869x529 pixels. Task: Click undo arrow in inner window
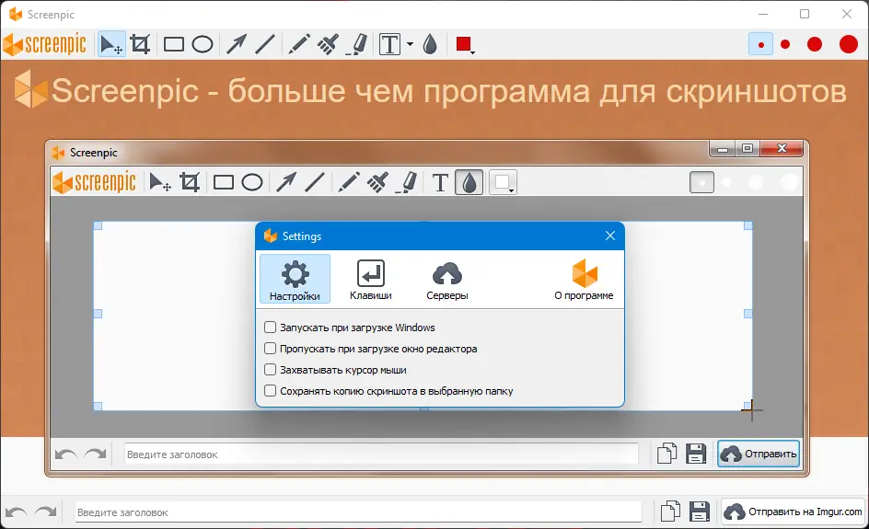click(x=66, y=454)
